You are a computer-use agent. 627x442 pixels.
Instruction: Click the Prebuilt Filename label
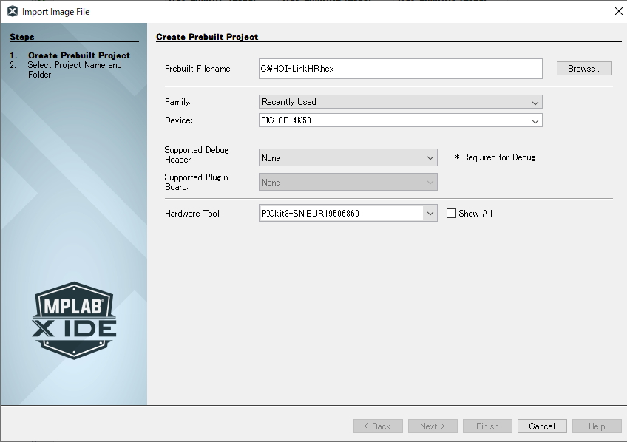(x=198, y=69)
